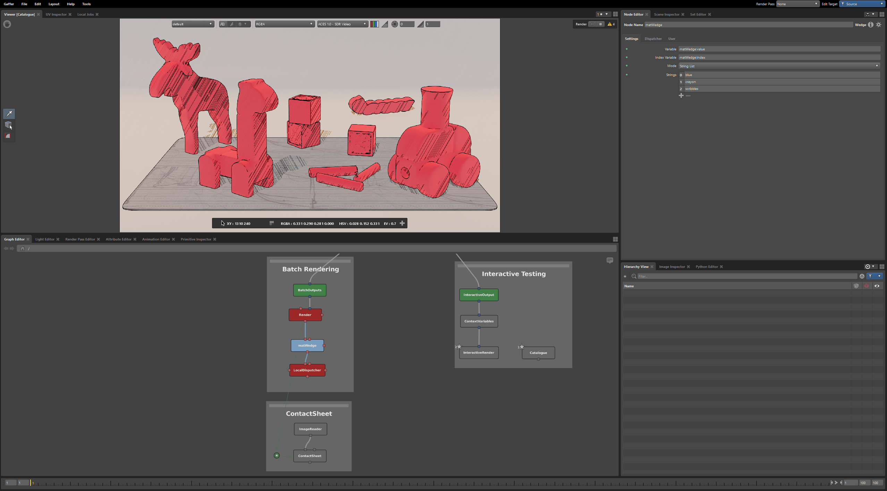This screenshot has width=887, height=491.
Task: Click the set filter icon beside Filter field
Action: coord(862,276)
